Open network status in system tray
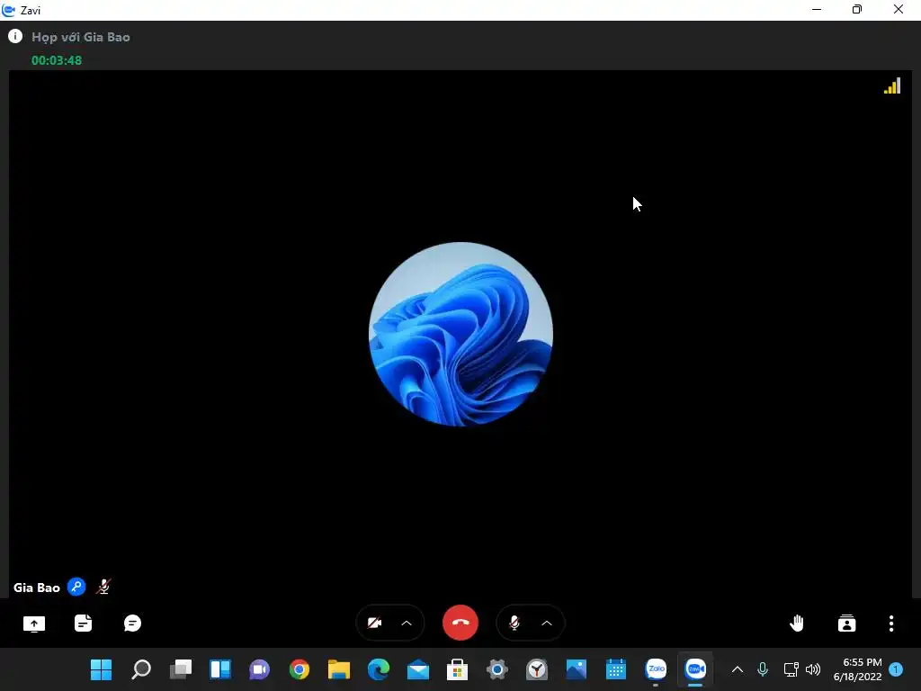This screenshot has height=691, width=921. [791, 669]
